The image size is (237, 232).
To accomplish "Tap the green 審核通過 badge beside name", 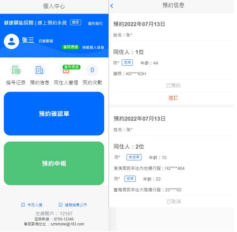I will (71, 47).
